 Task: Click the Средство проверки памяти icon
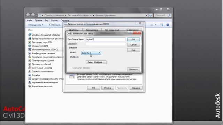30,79
